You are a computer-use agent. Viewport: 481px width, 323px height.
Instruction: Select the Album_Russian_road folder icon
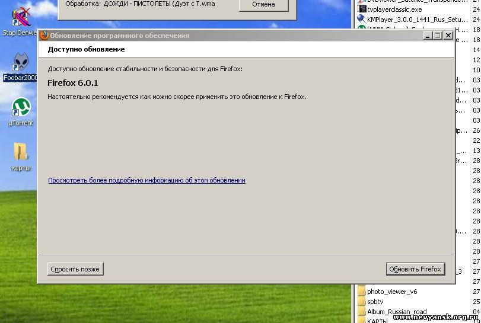[x=362, y=312]
